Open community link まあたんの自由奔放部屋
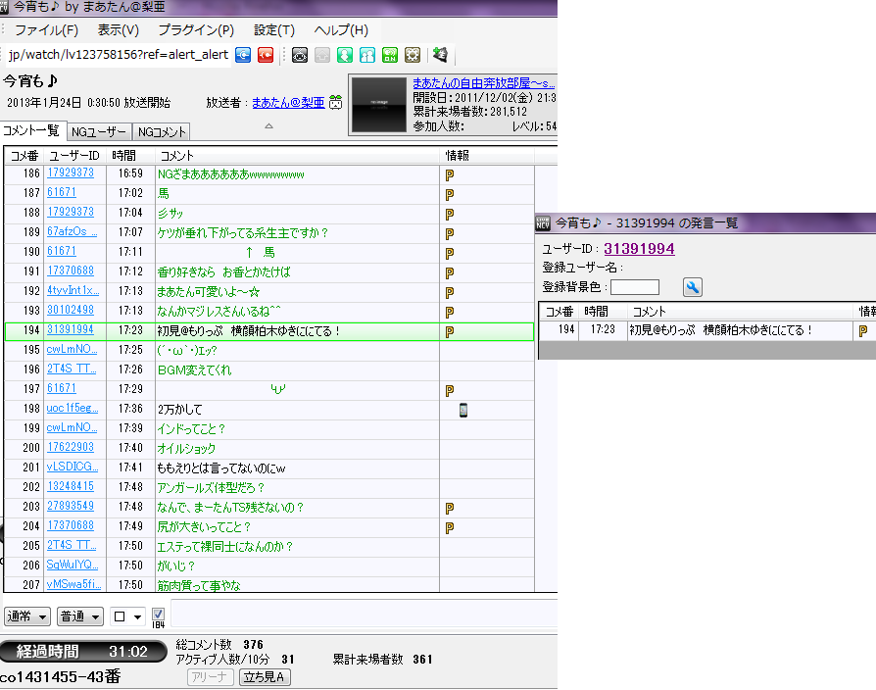This screenshot has width=876, height=690. coord(484,83)
